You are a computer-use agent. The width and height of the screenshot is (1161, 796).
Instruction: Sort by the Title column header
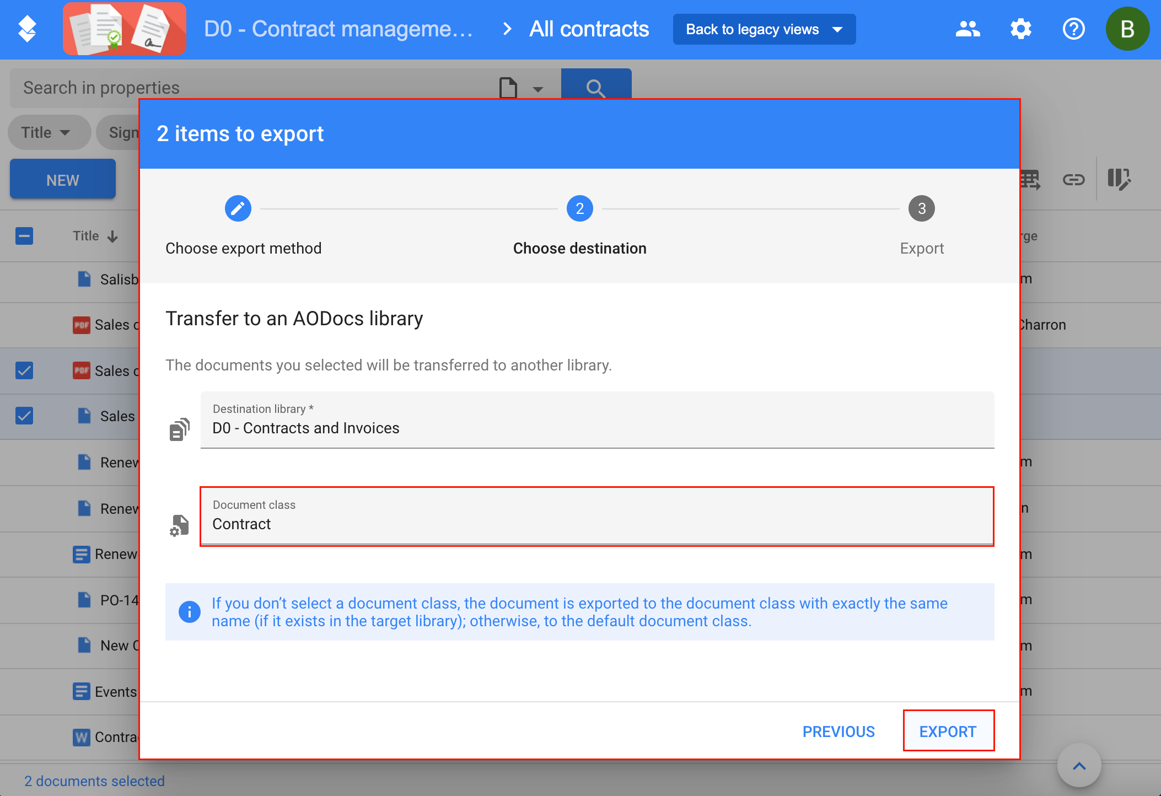(x=95, y=236)
